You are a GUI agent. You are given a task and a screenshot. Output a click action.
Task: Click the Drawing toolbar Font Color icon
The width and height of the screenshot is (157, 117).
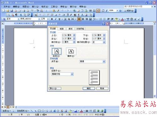tap(81, 111)
